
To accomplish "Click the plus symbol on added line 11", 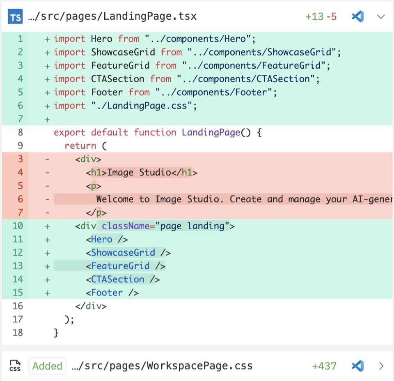I will coord(47,239).
